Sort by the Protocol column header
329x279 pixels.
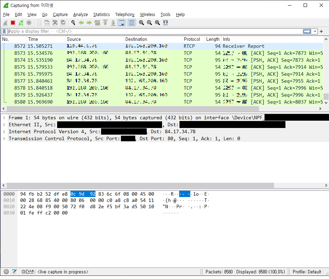click(x=194, y=39)
